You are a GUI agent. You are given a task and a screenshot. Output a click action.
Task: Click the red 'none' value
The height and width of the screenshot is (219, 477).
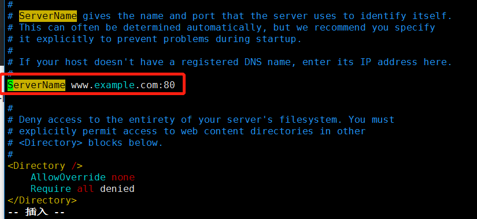point(123,177)
